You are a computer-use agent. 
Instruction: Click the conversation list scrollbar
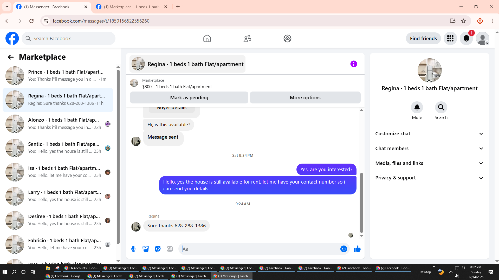pos(118,157)
